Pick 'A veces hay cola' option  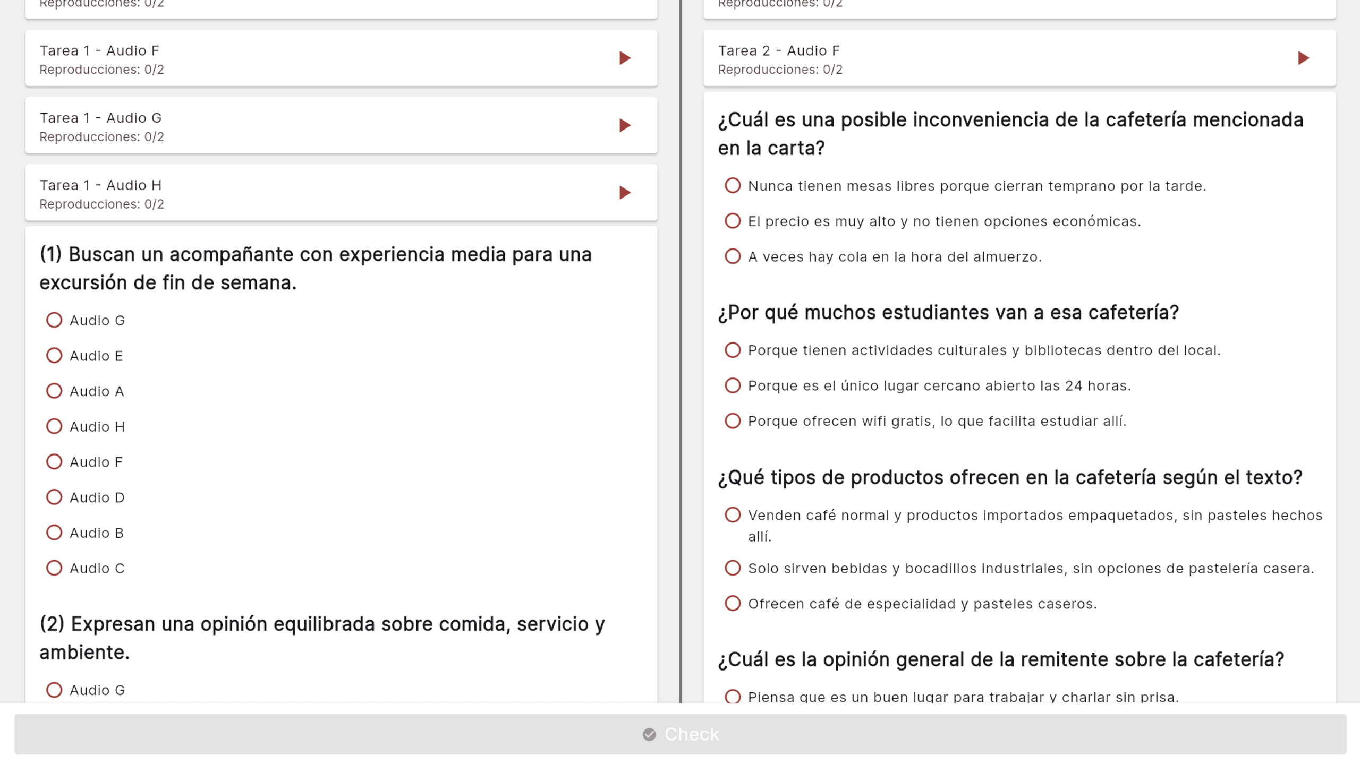733,256
